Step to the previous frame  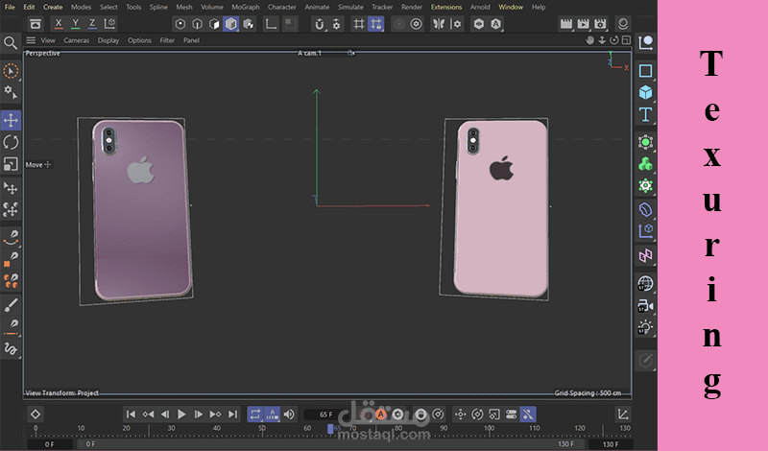point(164,415)
